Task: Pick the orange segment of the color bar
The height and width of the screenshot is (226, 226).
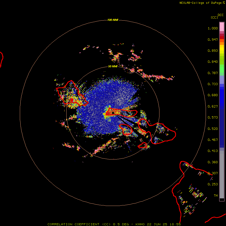Action: point(222,43)
